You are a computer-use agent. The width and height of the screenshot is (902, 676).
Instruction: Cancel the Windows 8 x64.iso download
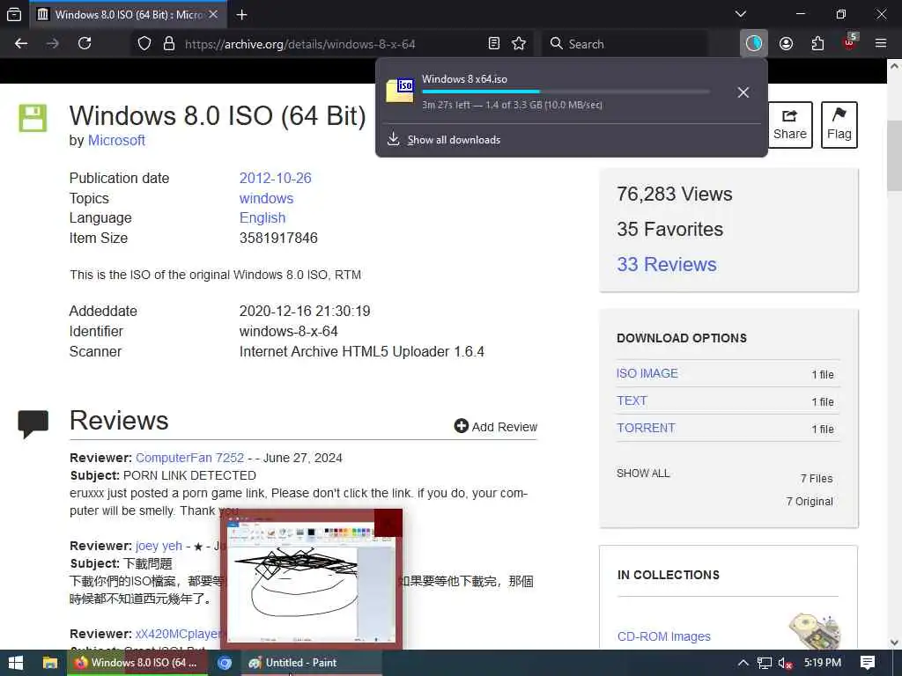[743, 92]
